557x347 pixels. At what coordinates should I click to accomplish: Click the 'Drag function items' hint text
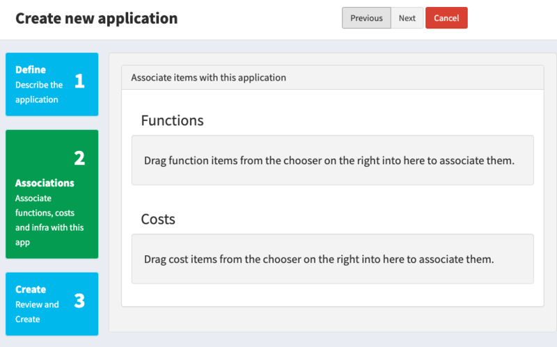tap(329, 161)
